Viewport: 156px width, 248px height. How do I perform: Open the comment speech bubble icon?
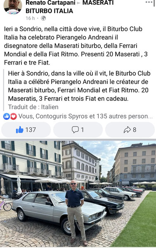coord(75,130)
